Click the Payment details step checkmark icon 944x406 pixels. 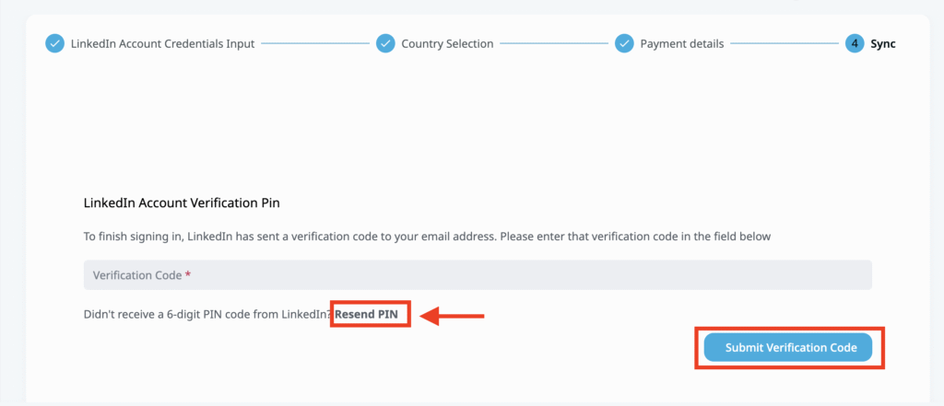[624, 43]
